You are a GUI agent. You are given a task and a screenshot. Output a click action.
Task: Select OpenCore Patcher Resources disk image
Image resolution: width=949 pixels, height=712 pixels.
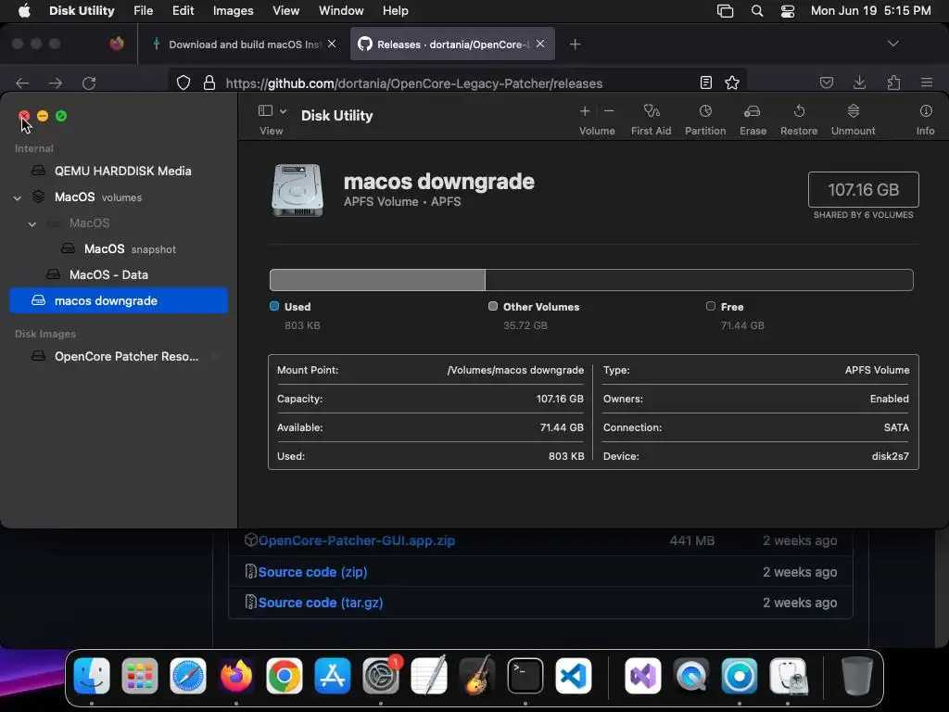point(119,357)
